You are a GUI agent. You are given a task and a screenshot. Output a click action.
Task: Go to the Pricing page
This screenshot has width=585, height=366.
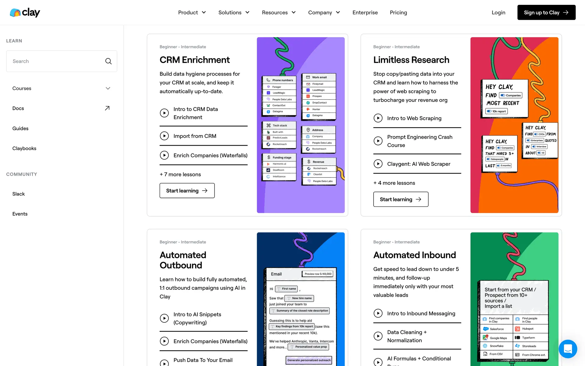pyautogui.click(x=398, y=13)
